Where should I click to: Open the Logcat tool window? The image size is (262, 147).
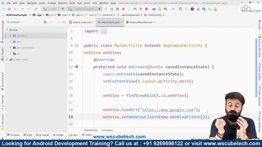point(43,135)
